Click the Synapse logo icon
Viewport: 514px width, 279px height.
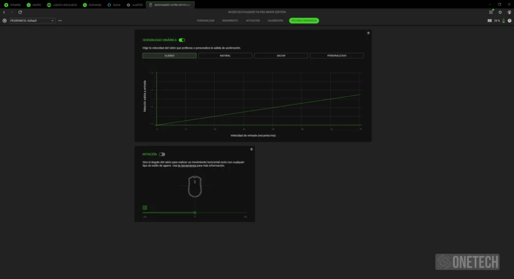[x=6, y=5]
